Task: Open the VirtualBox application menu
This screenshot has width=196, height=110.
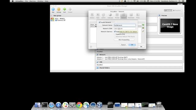Action: coord(19,1)
